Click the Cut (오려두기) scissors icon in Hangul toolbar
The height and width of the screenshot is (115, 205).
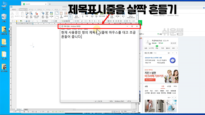point(12,14)
